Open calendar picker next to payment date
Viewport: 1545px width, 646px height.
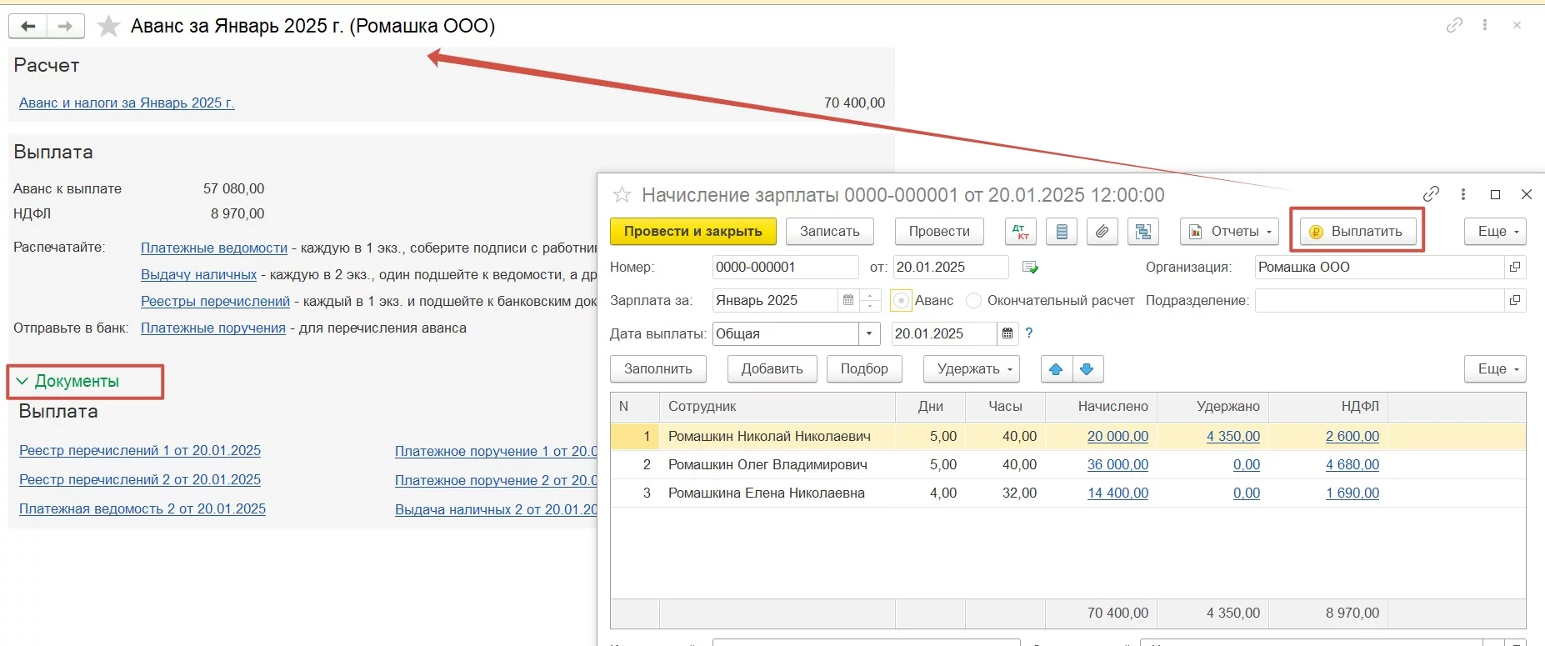tap(1007, 334)
